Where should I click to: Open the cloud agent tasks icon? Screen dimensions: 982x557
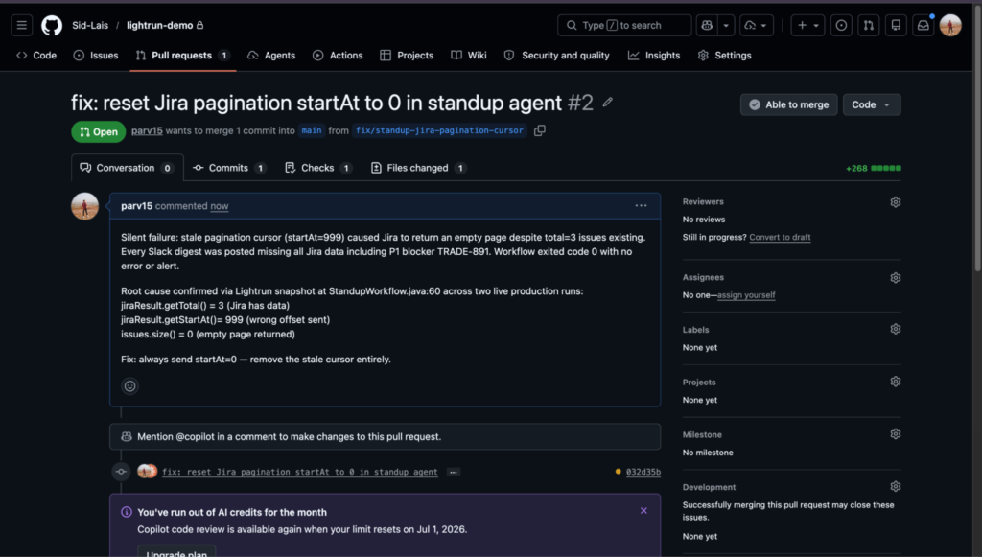coord(750,25)
